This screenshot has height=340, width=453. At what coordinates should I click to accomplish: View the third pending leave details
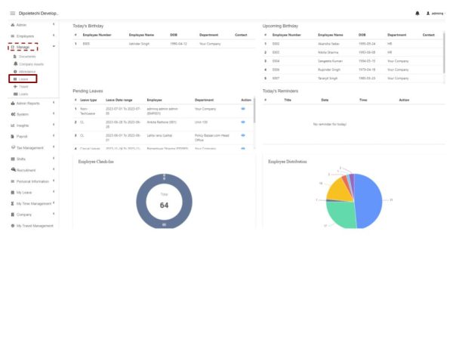coord(243,135)
